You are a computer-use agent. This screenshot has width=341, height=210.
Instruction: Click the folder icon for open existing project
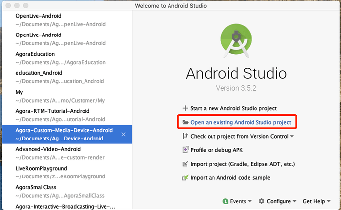185,122
